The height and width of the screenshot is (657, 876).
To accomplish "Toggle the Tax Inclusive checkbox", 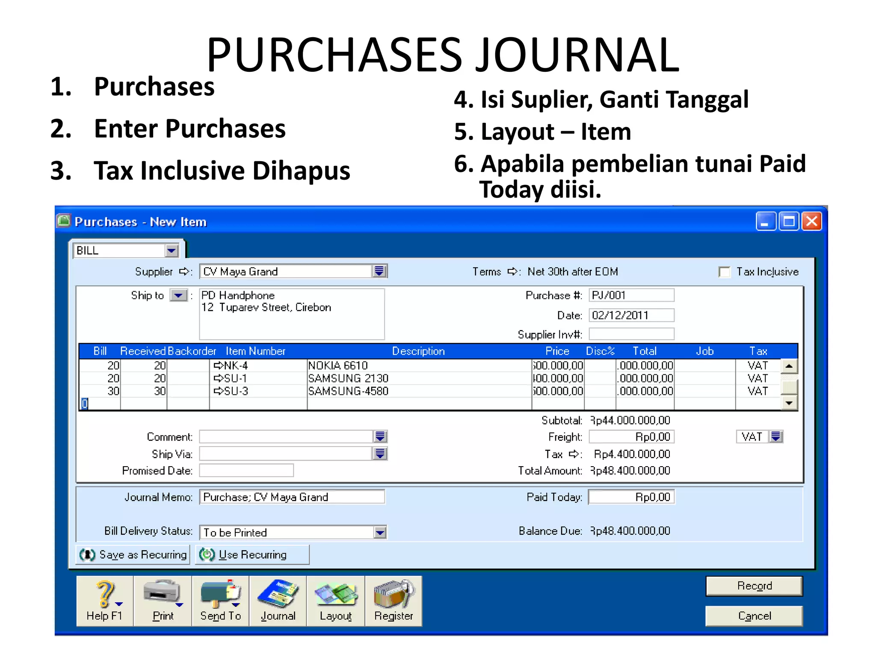I will (x=724, y=272).
